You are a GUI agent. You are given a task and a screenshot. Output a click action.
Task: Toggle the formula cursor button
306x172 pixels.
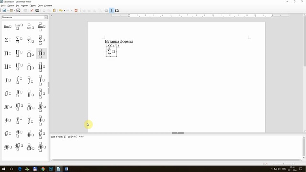point(111,11)
